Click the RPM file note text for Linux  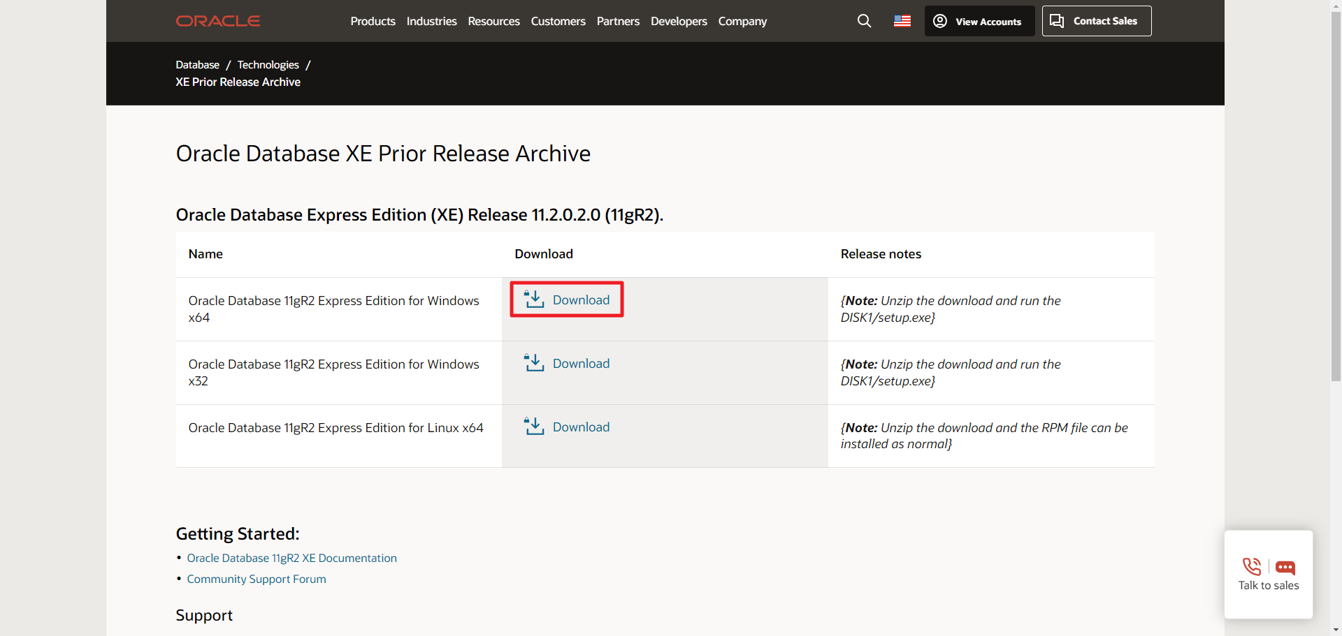click(984, 436)
